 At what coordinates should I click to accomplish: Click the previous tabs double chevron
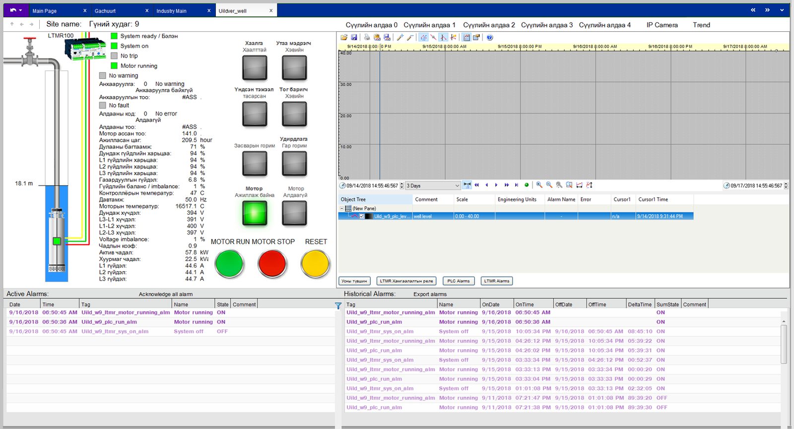tap(753, 10)
